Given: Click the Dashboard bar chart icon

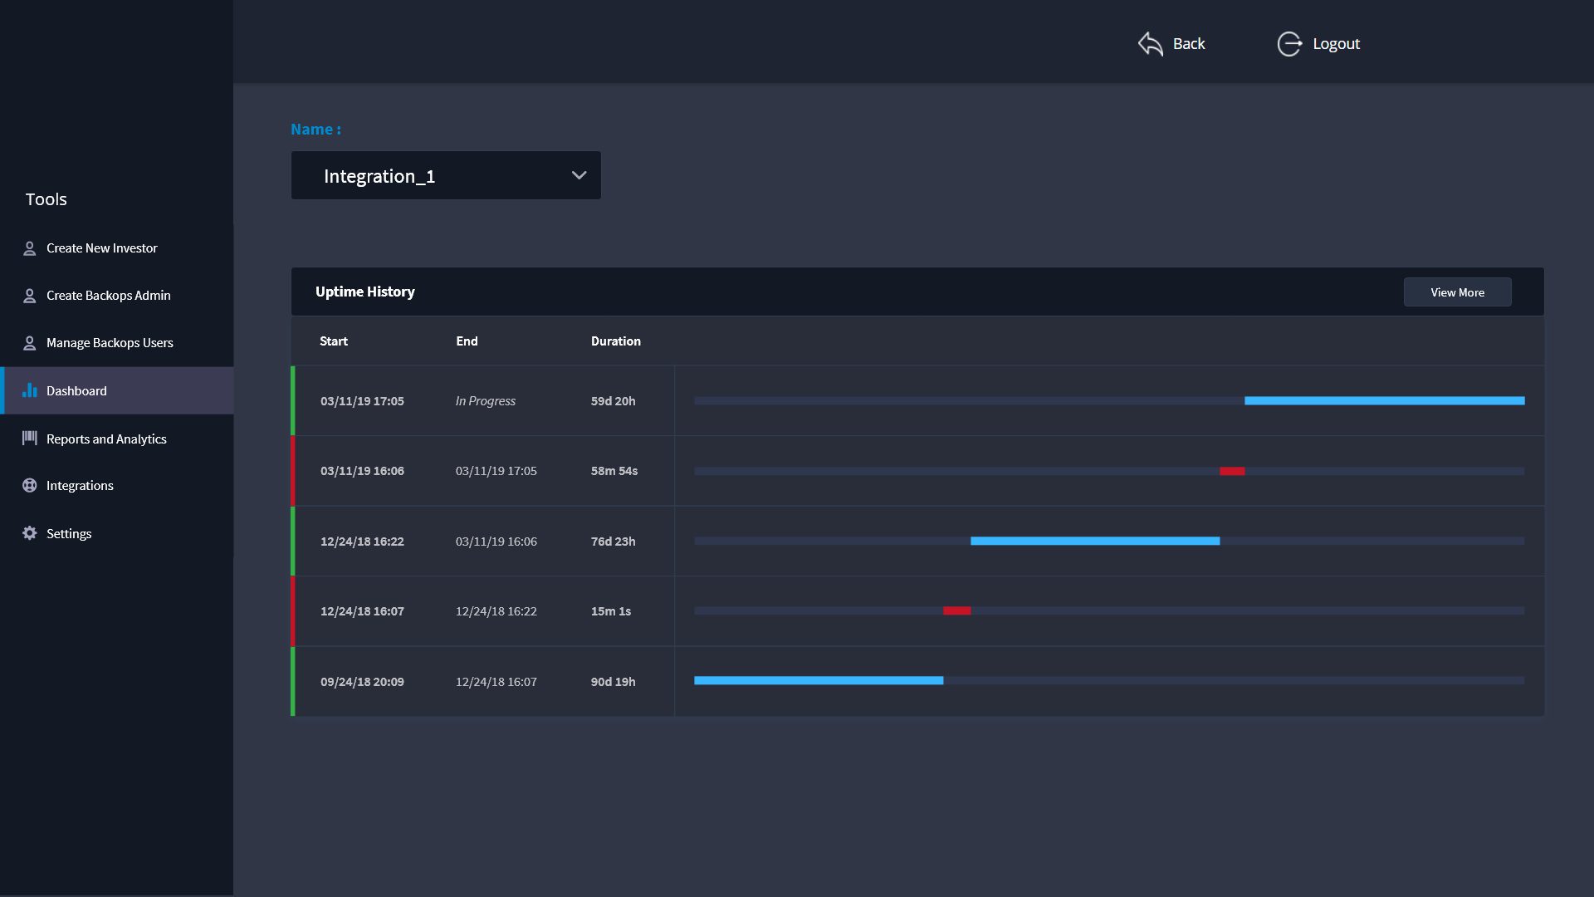Looking at the screenshot, I should click(x=30, y=390).
